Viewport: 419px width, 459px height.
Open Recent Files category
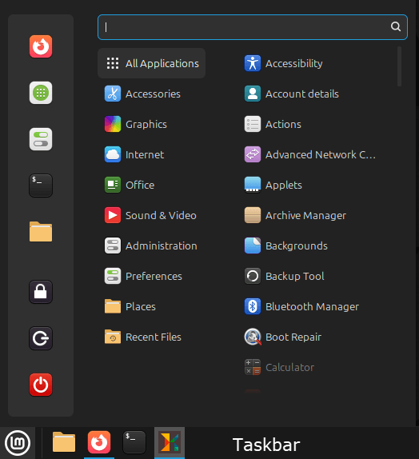pyautogui.click(x=143, y=337)
